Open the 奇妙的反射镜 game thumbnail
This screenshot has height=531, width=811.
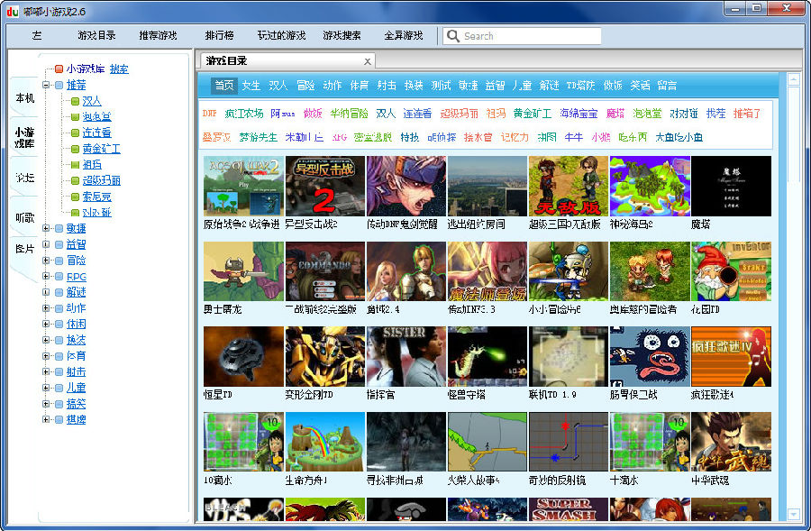pos(569,442)
